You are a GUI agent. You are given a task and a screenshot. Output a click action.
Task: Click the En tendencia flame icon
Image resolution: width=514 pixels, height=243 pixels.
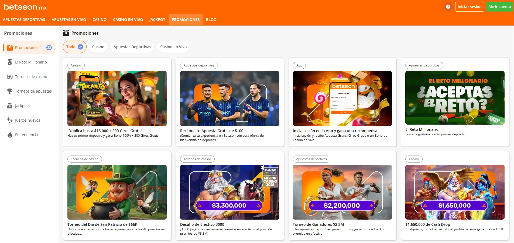(x=10, y=135)
